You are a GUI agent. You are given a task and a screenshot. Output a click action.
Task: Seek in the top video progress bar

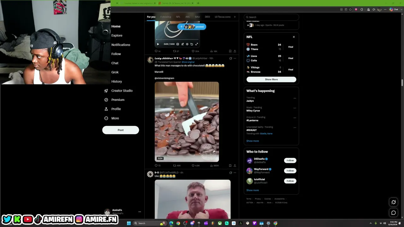(177, 40)
